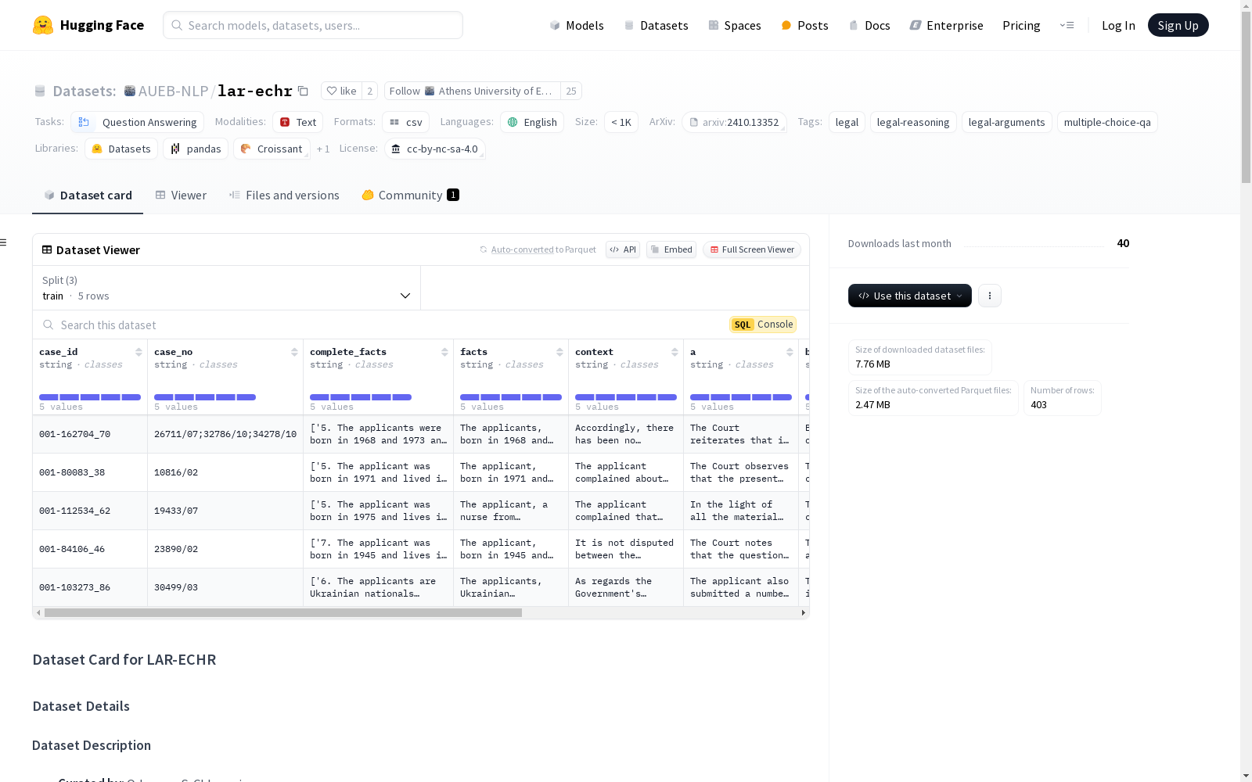Open Datasets in top navigation
Screen dimensions: 1252x782
pos(656,25)
